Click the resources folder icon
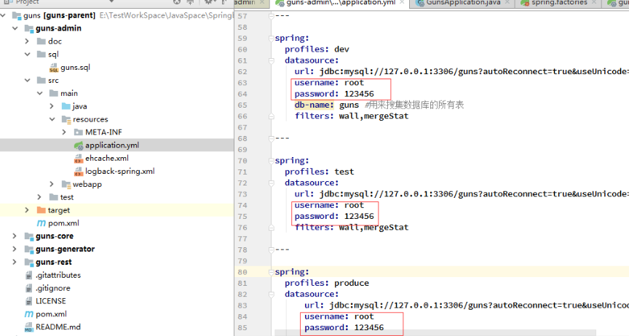The height and width of the screenshot is (336, 637). tap(66, 119)
